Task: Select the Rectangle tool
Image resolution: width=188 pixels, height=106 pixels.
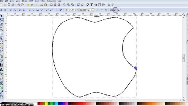Action: [x=1, y=33]
